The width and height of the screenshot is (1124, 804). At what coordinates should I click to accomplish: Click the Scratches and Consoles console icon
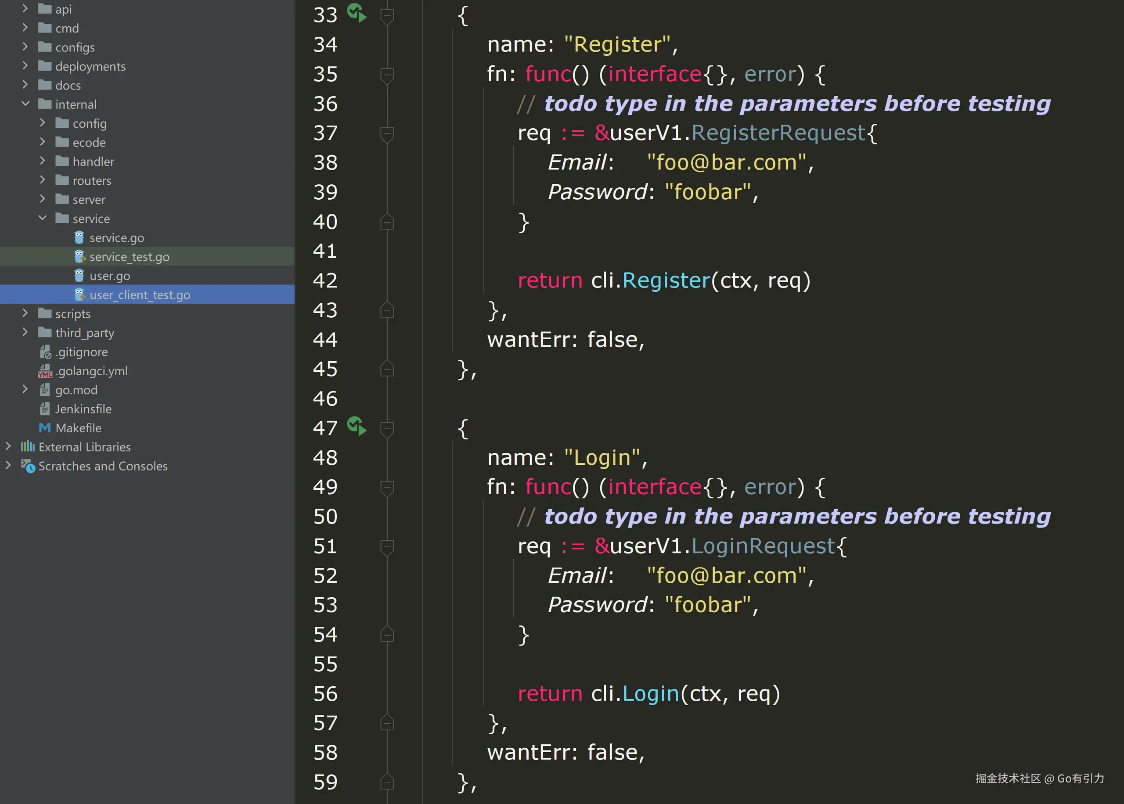(28, 466)
